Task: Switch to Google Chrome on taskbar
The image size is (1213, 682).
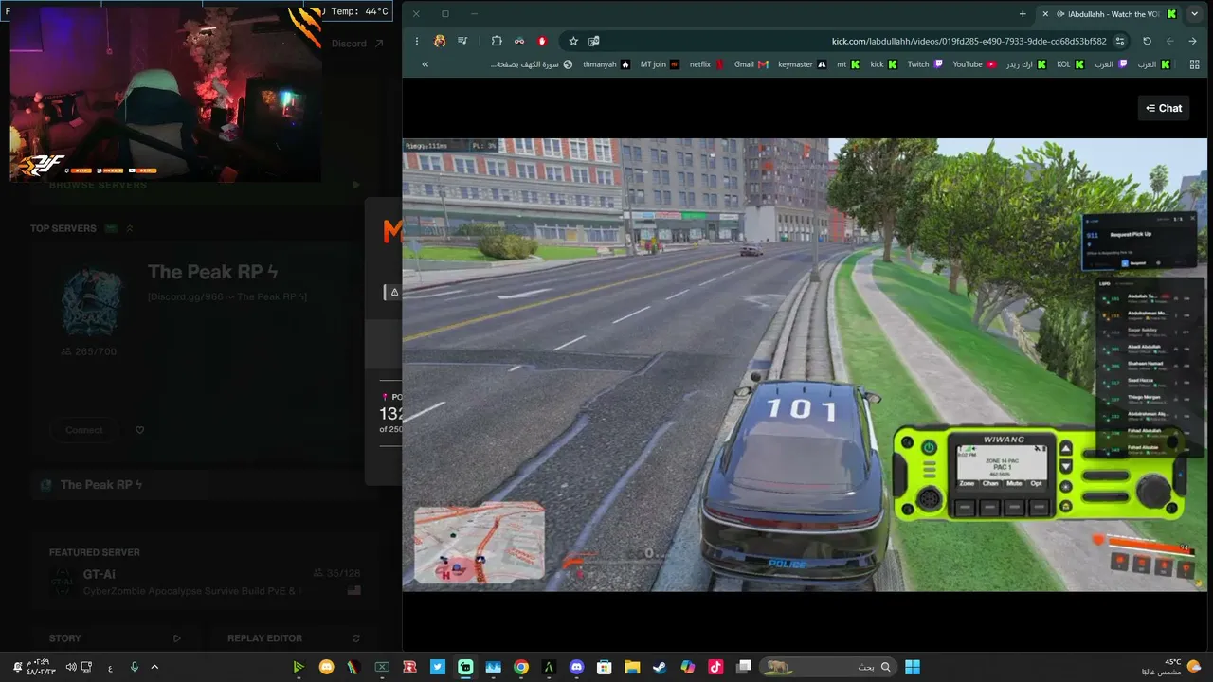Action: pyautogui.click(x=521, y=667)
